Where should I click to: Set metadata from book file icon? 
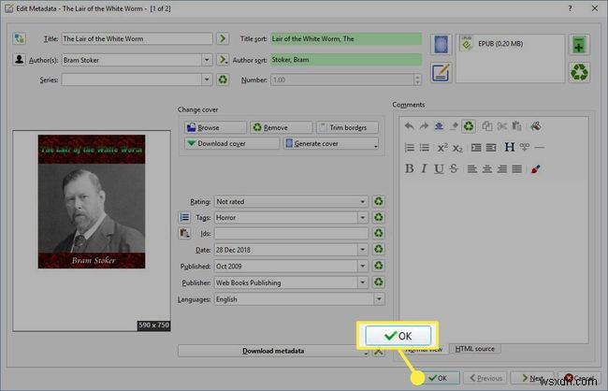point(442,73)
